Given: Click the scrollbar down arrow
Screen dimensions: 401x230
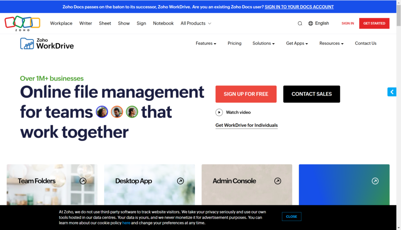Looking at the screenshot, I should pos(399,228).
